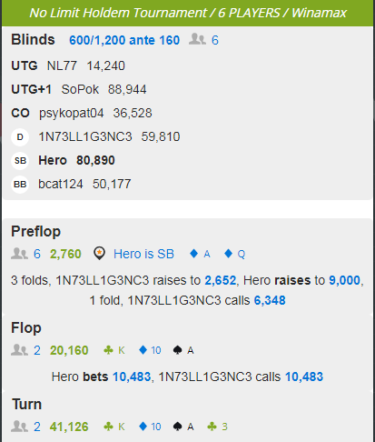Screen dimensions: 375x442
Task: Click the Ace of diamonds hole card
Action: click(x=200, y=254)
